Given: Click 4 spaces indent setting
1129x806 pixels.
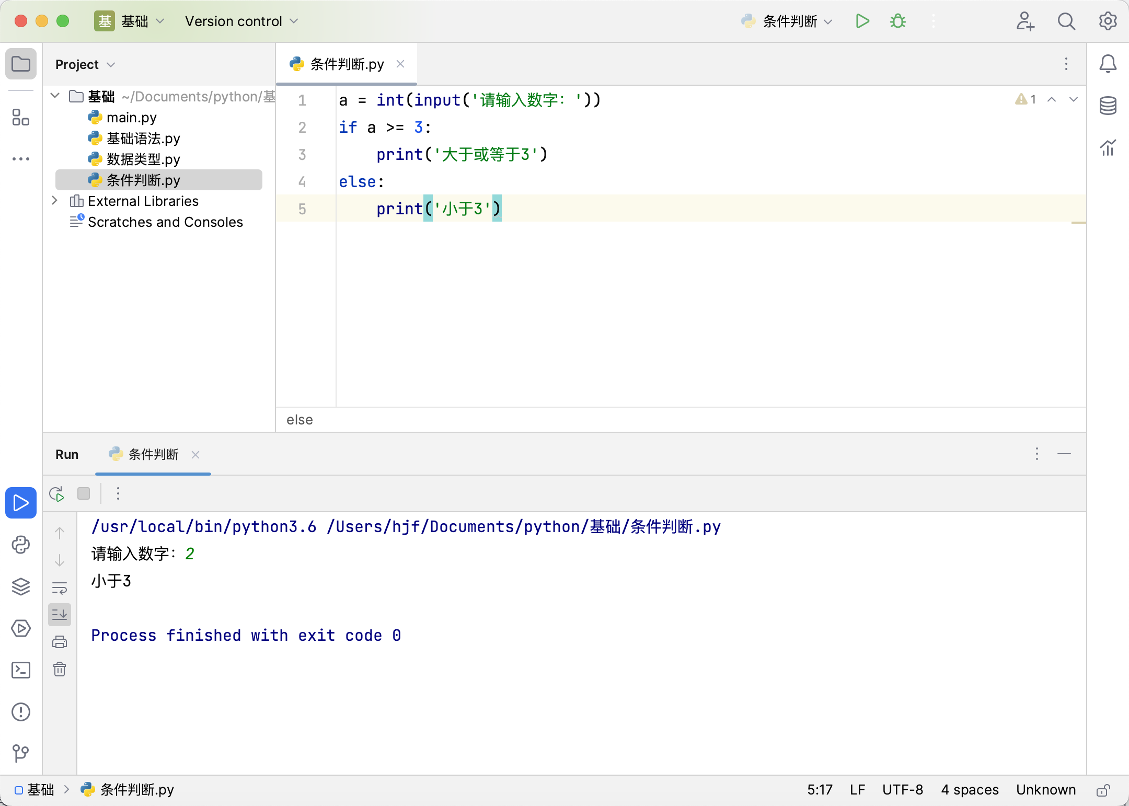Looking at the screenshot, I should coord(970,790).
